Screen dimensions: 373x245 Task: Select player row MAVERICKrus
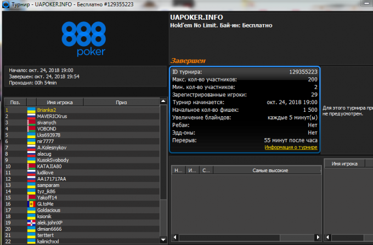coord(82,116)
